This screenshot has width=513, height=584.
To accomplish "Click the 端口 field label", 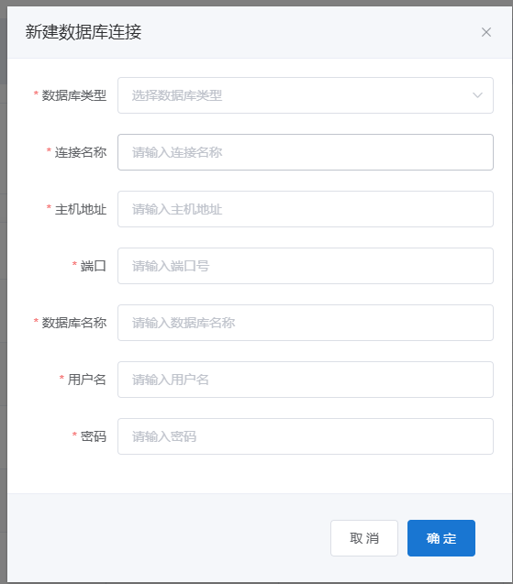I will pyautogui.click(x=94, y=266).
